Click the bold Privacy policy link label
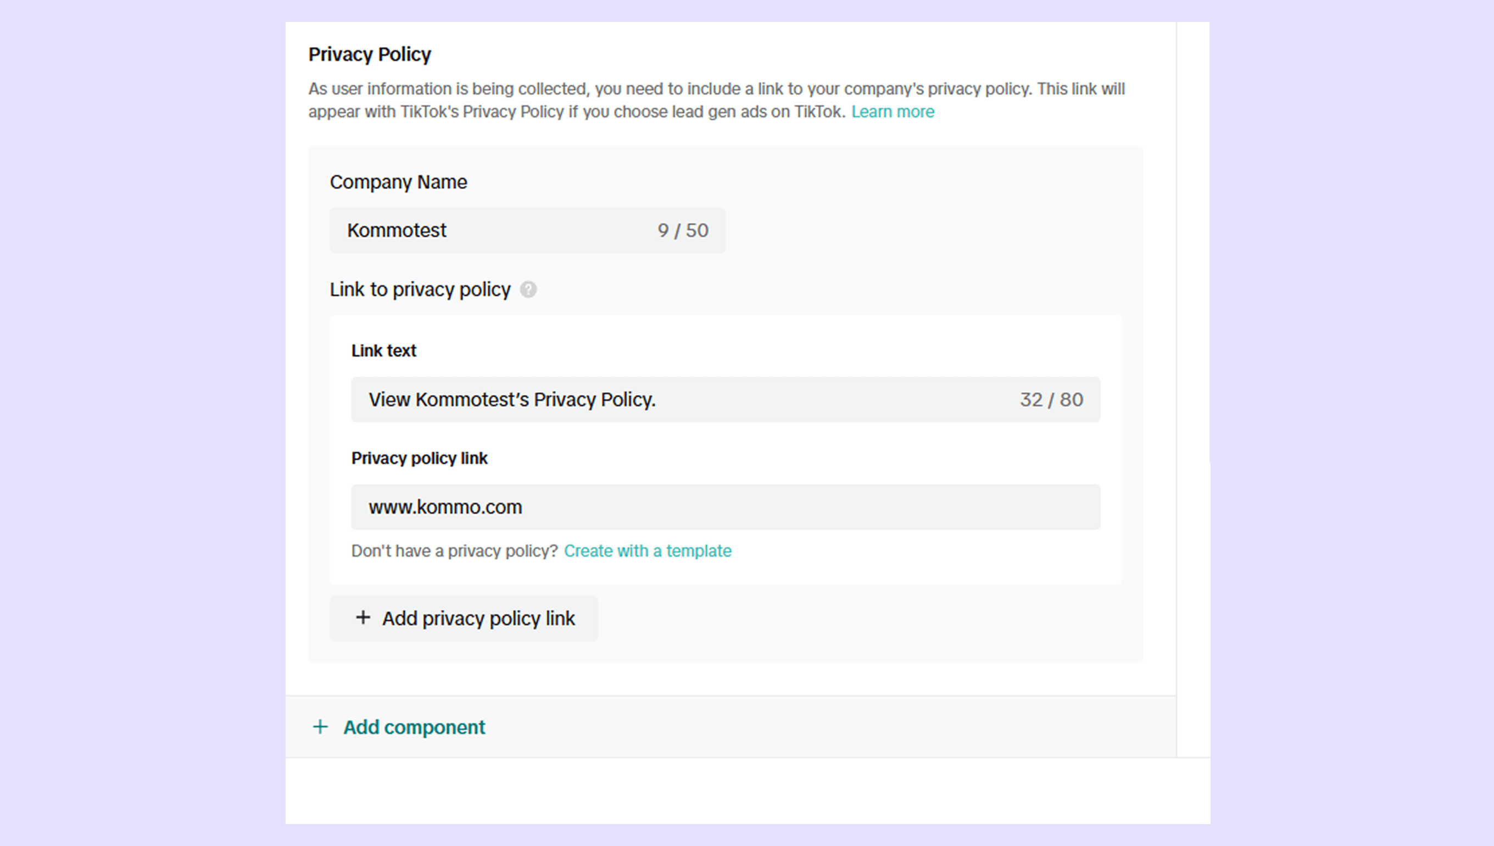Screen dimensions: 1494x846 click(x=419, y=458)
